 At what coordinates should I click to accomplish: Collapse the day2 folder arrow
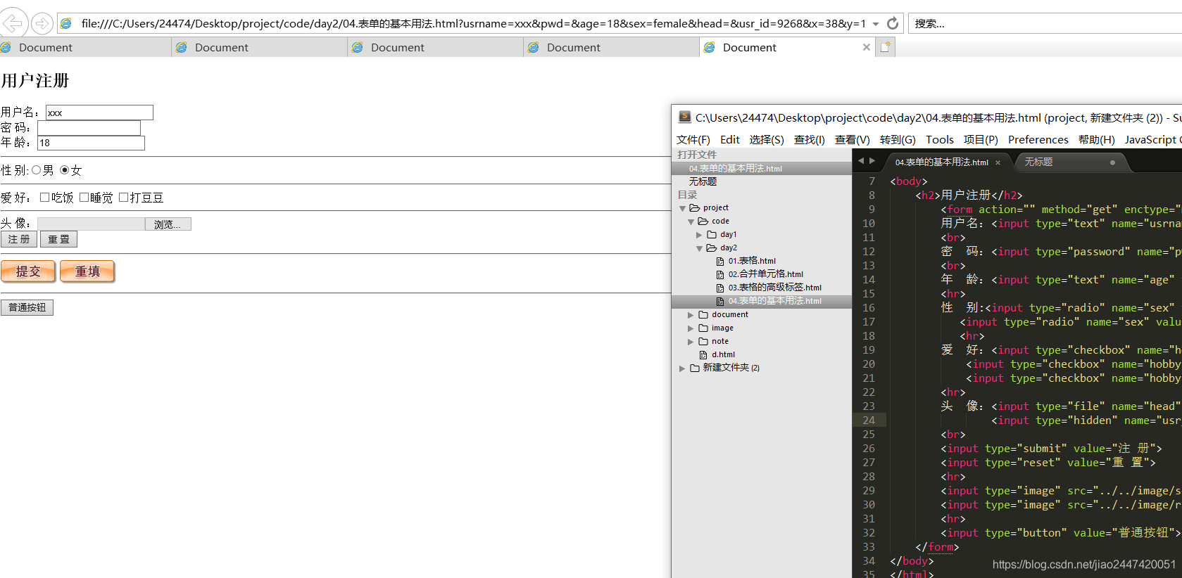click(x=699, y=248)
